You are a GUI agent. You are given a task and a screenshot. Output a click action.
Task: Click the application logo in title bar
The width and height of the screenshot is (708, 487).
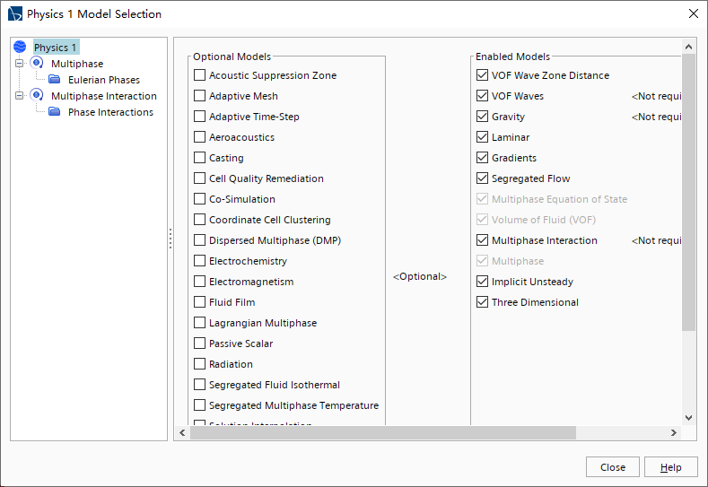pyautogui.click(x=14, y=14)
